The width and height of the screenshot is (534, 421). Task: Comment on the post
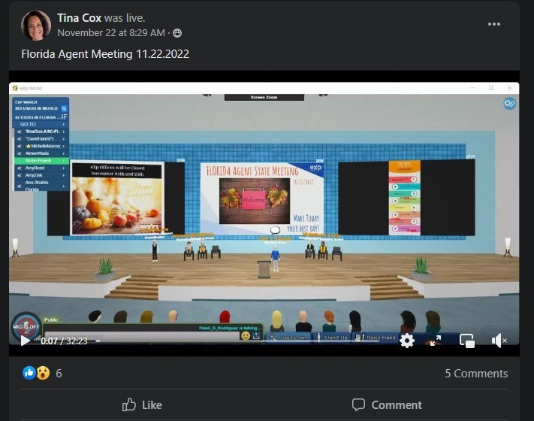(387, 404)
